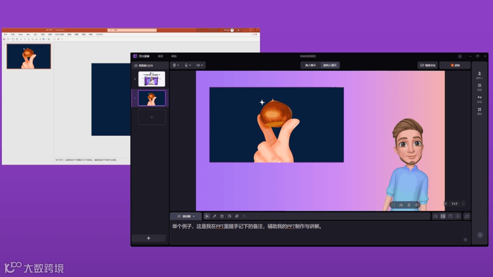
Task: Click into the teleprompter notes text area
Action: coord(320,233)
